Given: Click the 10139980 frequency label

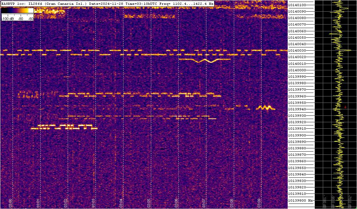Looking at the screenshot, I should [x=297, y=83].
